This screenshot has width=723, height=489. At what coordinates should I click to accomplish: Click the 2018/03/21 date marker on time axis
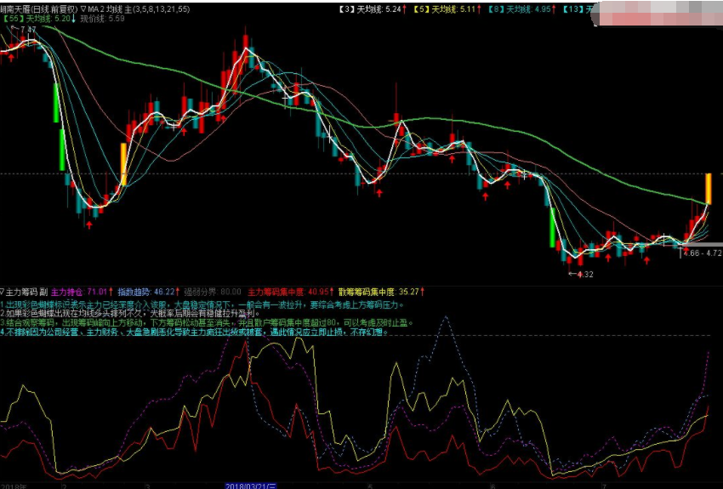251,486
